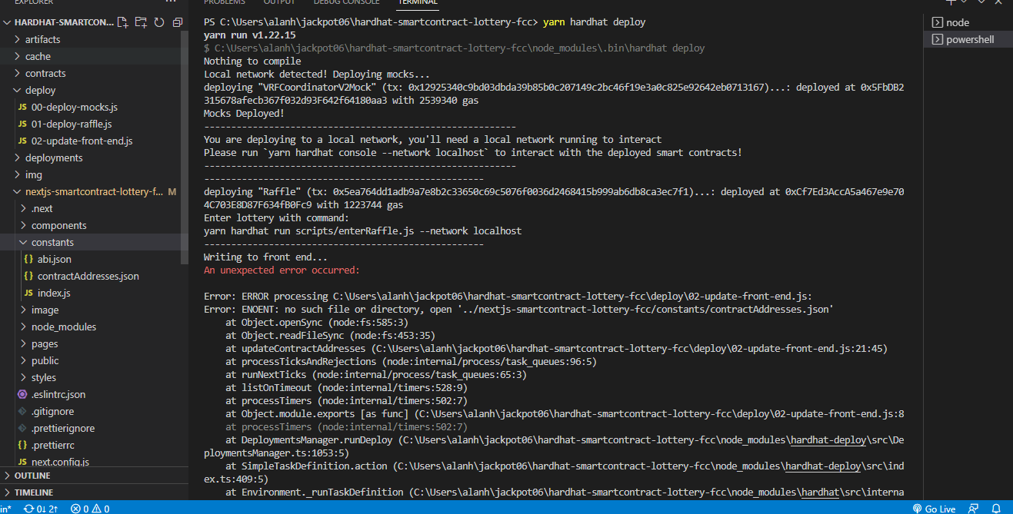The width and height of the screenshot is (1013, 514).
Task: Click the 'Mocks Deployed!' terminal line
Action: pos(244,113)
